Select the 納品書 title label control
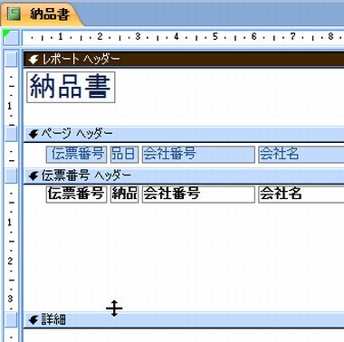The width and height of the screenshot is (344, 342). click(x=71, y=87)
